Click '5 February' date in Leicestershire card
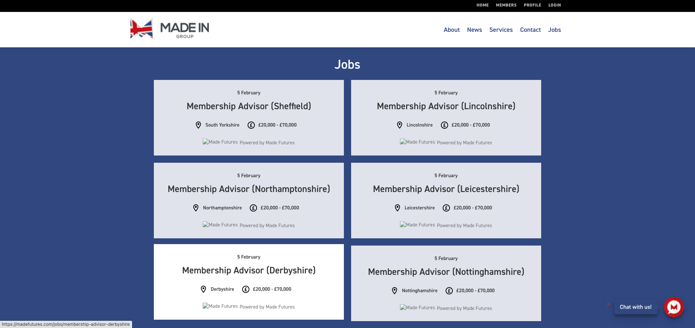The height and width of the screenshot is (328, 695). pos(446,176)
